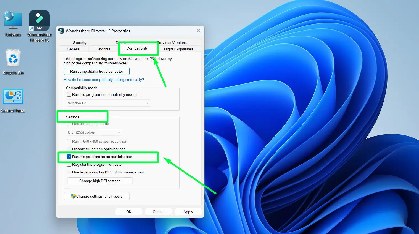Viewport: 419px width, 234px height.
Task: Click Run compatibility troubleshooter
Action: click(x=96, y=71)
